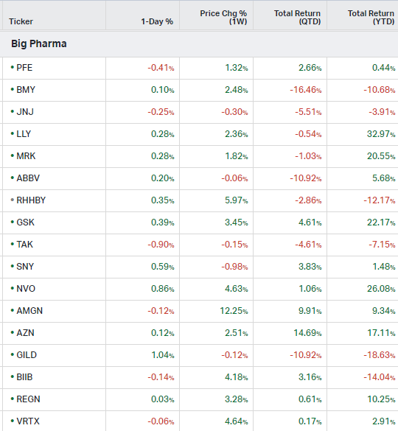Select GILD 1-Day value 1.04%
398x431 pixels.
[x=163, y=355]
